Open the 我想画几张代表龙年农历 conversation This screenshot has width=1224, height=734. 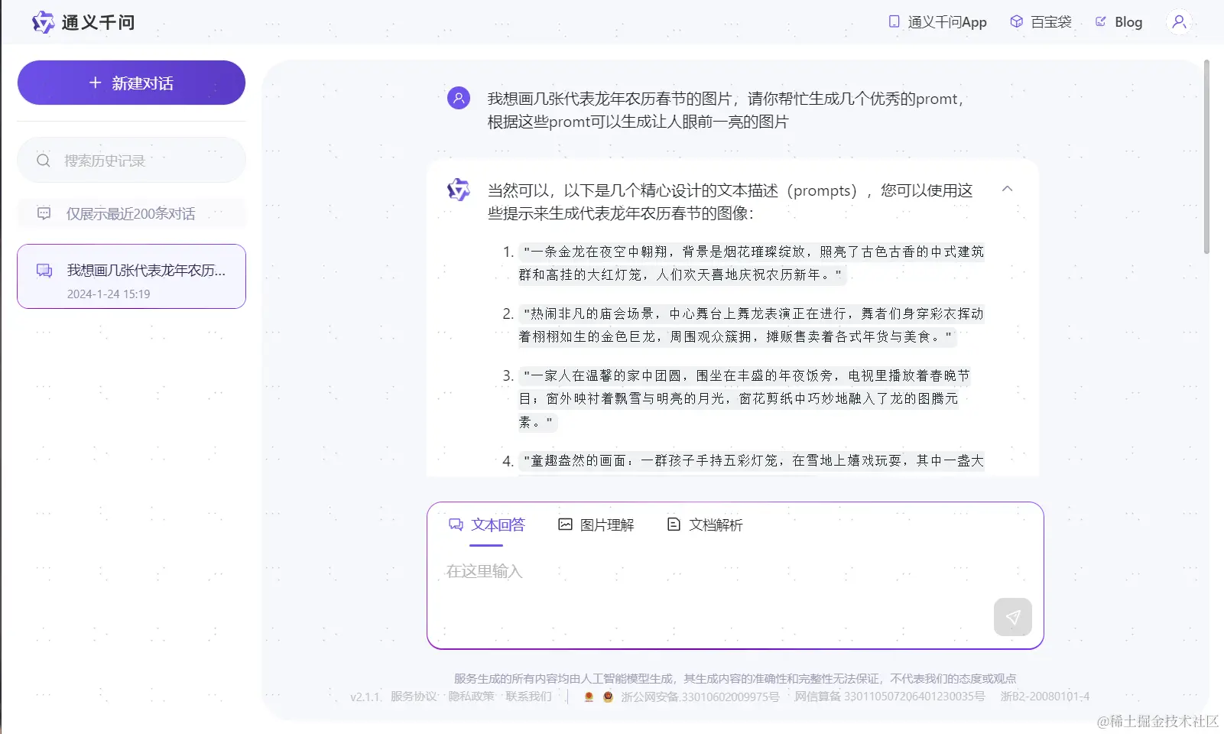(131, 276)
